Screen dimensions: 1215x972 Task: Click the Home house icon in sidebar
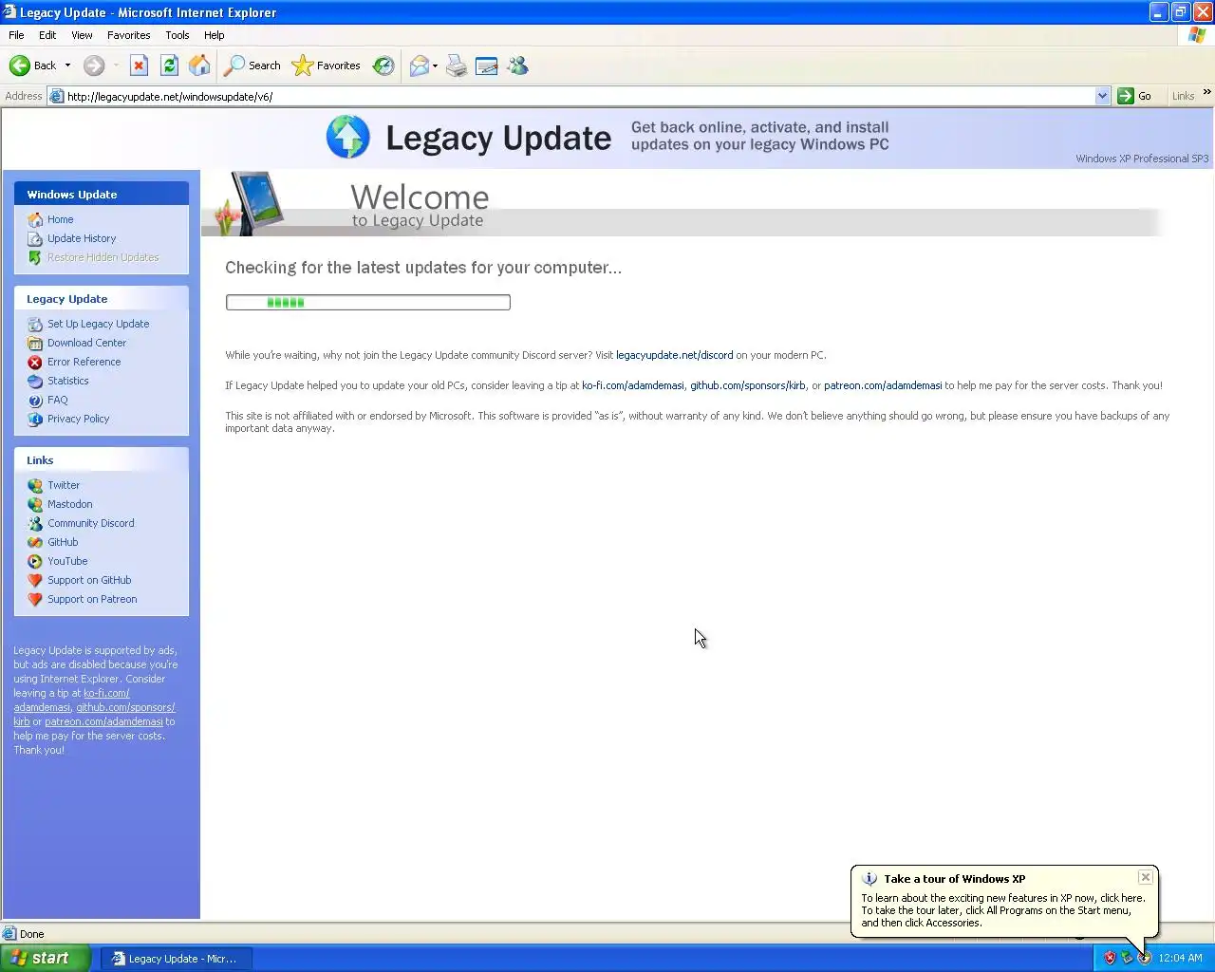(x=35, y=219)
